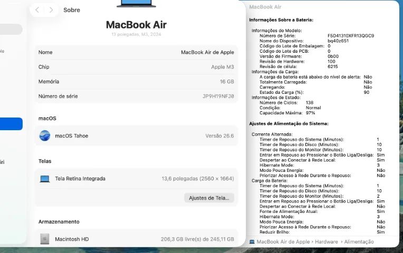Click 'Carga da Bateria:' section label
403x253 pixels.
pos(270,181)
